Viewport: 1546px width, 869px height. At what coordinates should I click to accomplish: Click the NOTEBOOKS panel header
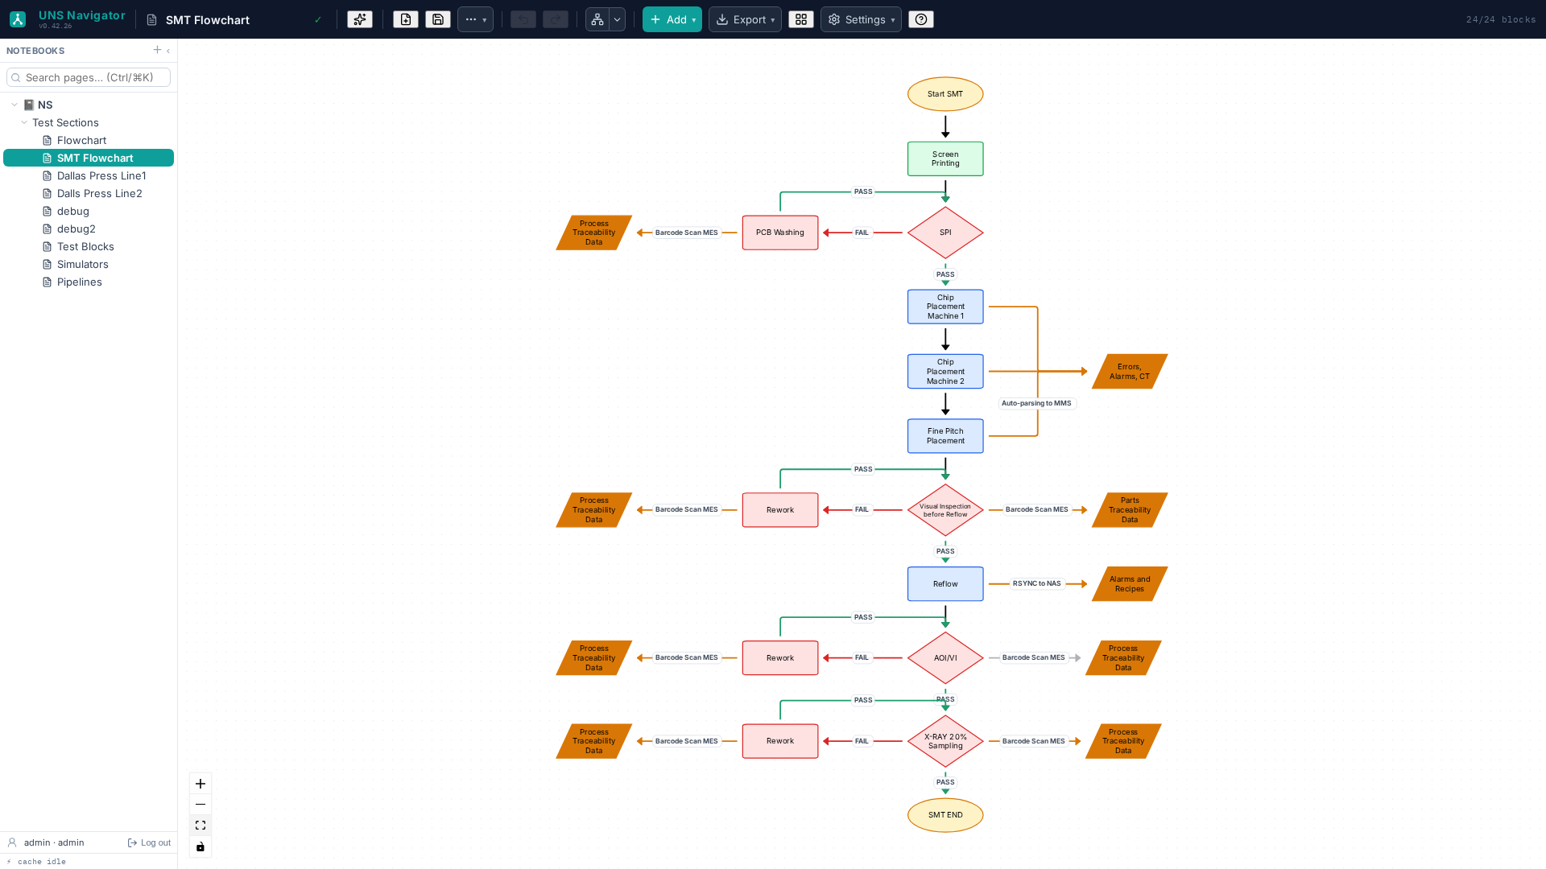pos(35,51)
